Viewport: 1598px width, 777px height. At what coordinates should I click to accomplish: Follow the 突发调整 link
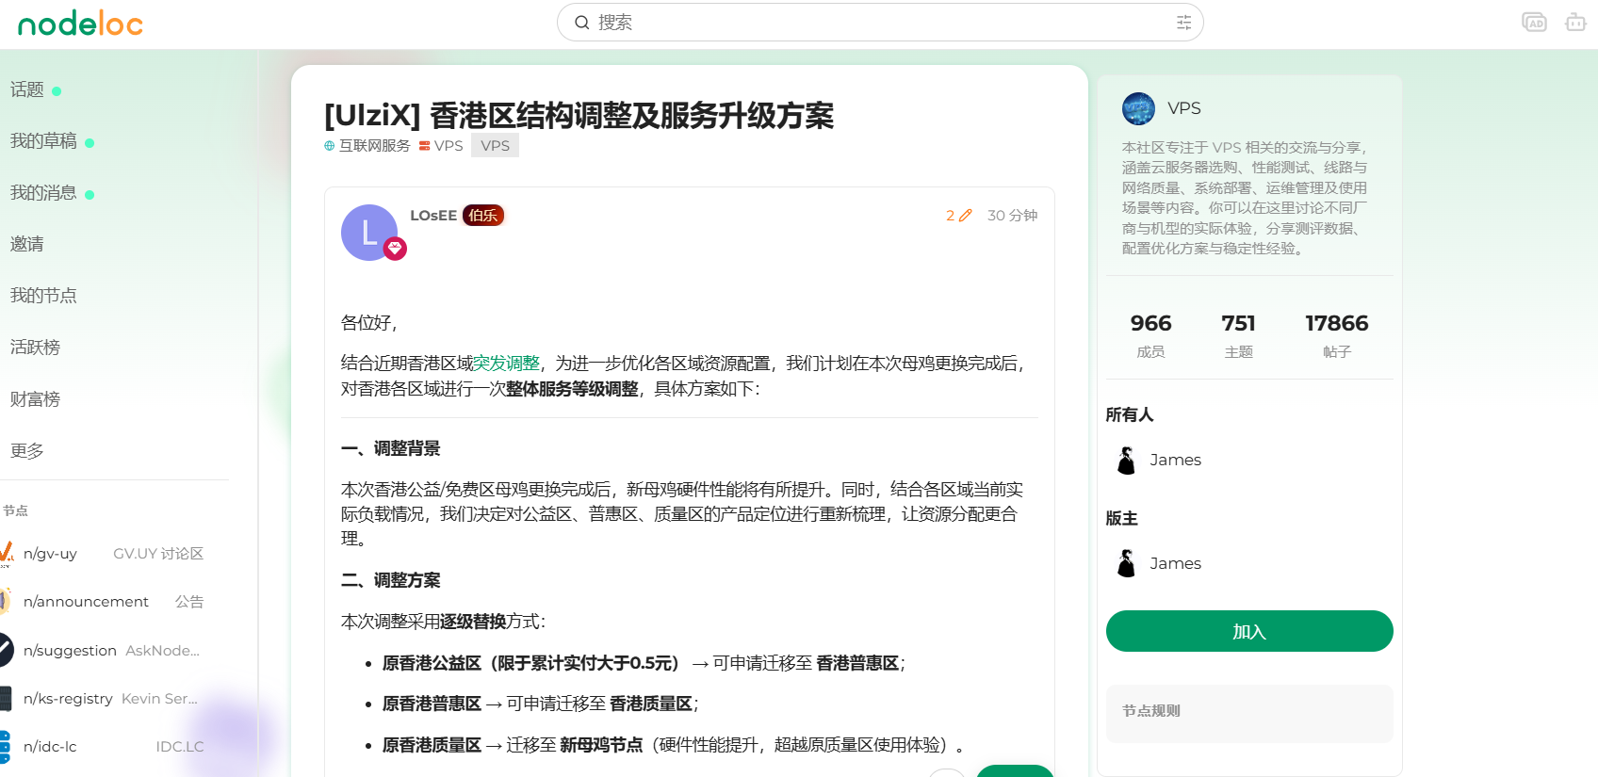(x=506, y=364)
